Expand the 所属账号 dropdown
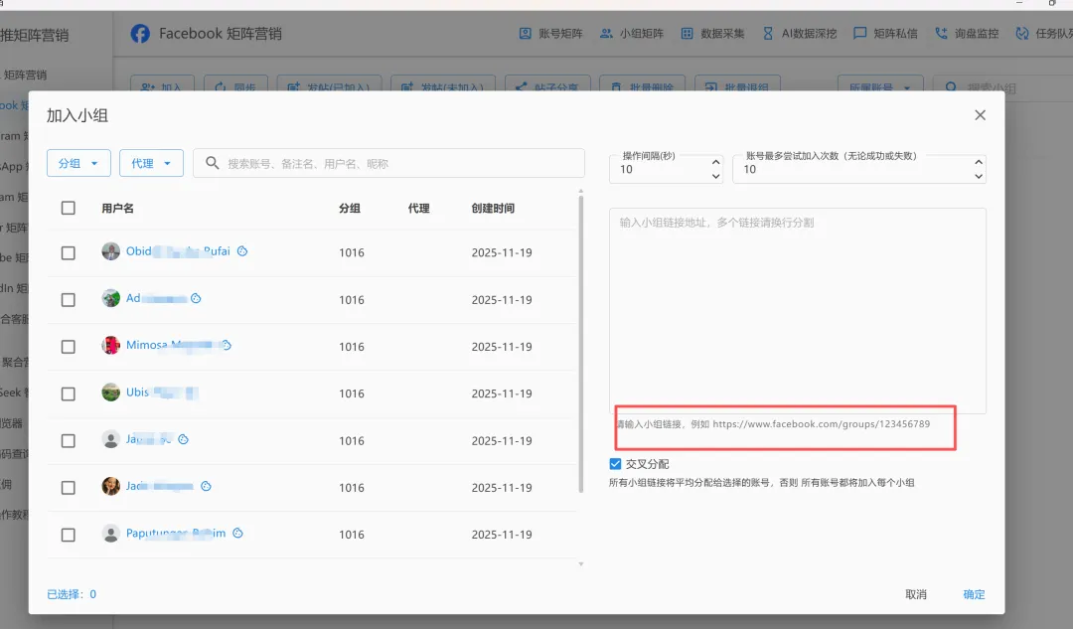Viewport: 1073px width, 629px height. (880, 87)
